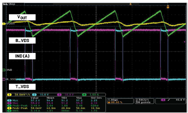188x113 pixels.
Task: Click the T_VDS waveform label box
Action: [x=22, y=87]
